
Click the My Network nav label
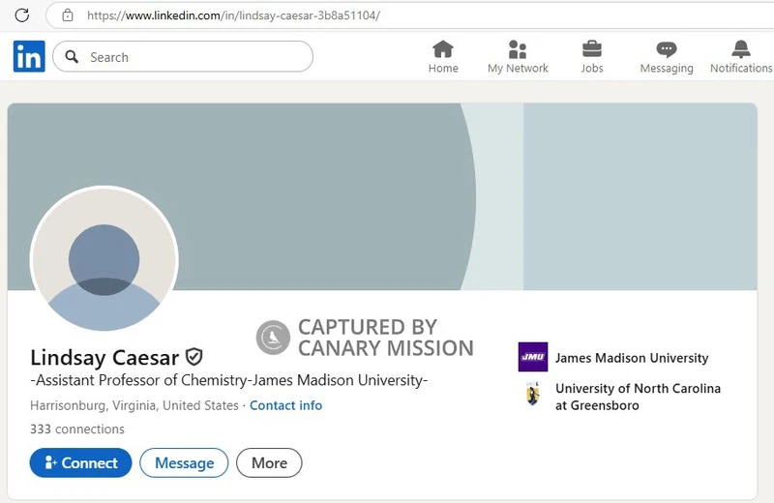[x=518, y=68]
